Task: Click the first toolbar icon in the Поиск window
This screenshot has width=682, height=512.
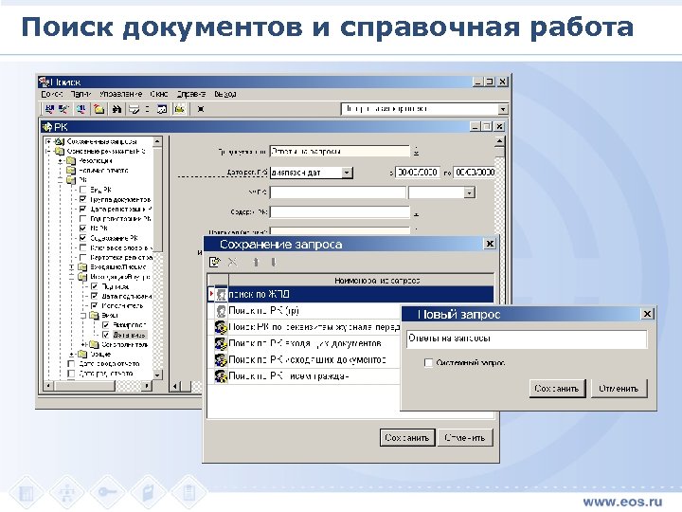Action: (49, 109)
